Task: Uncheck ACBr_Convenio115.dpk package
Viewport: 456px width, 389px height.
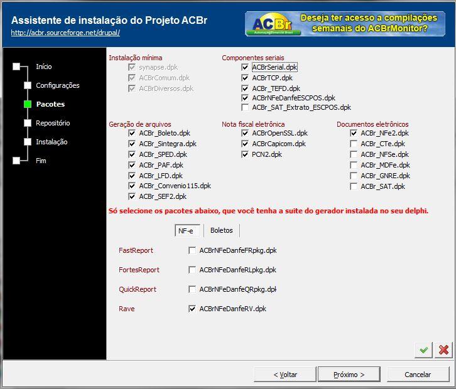Action: [x=132, y=186]
